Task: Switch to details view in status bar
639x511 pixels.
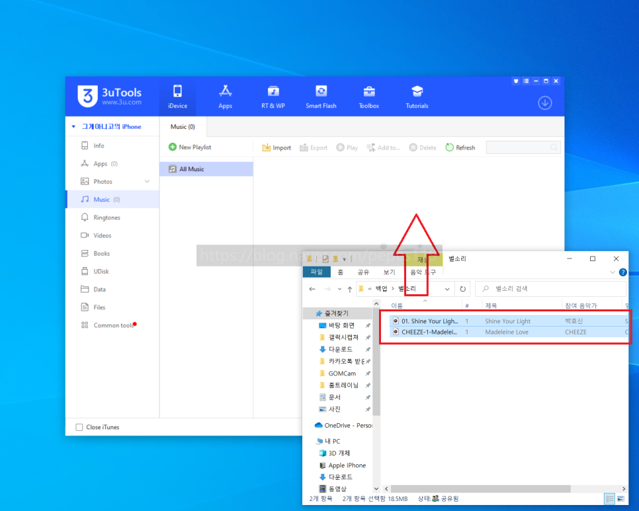Action: [x=610, y=499]
